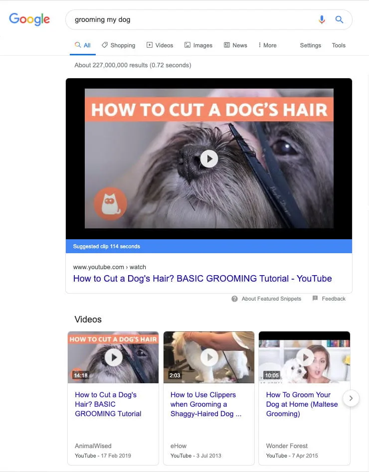The image size is (369, 472).
Task: Click the Feedback link
Action: click(x=334, y=299)
